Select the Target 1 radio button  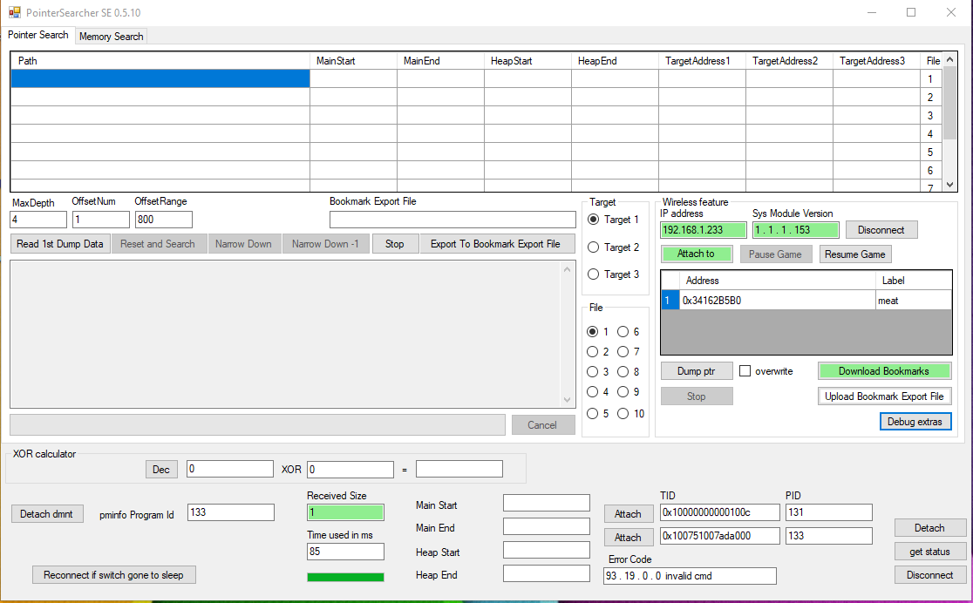tap(613, 220)
